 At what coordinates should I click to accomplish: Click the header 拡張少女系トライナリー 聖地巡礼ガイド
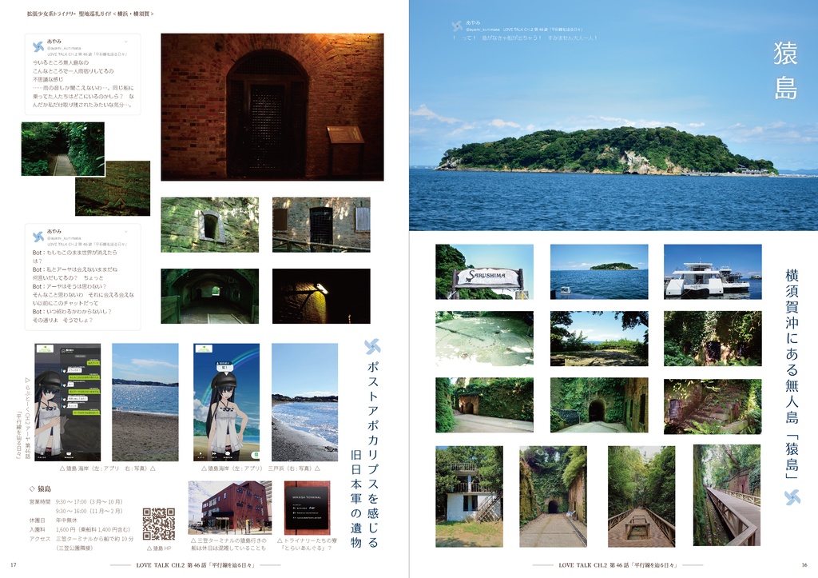pos(90,14)
